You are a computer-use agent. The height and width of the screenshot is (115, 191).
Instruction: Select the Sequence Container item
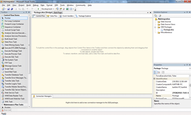14,27
